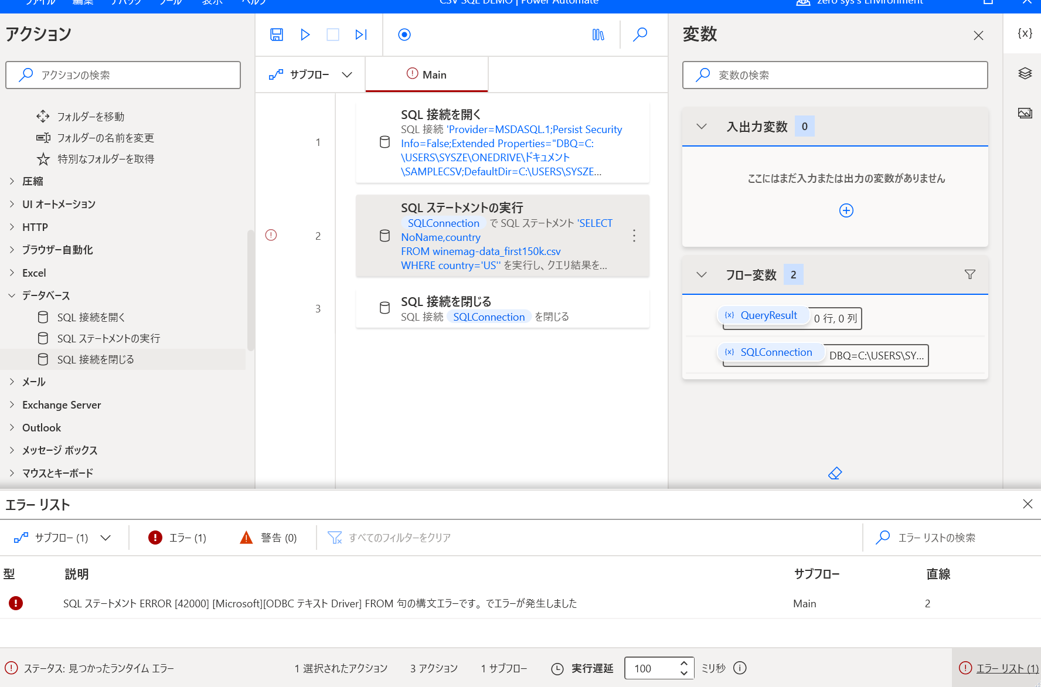The height and width of the screenshot is (687, 1041).
Task: Show the 実行遅延 info tooltip icon
Action: coord(740,668)
